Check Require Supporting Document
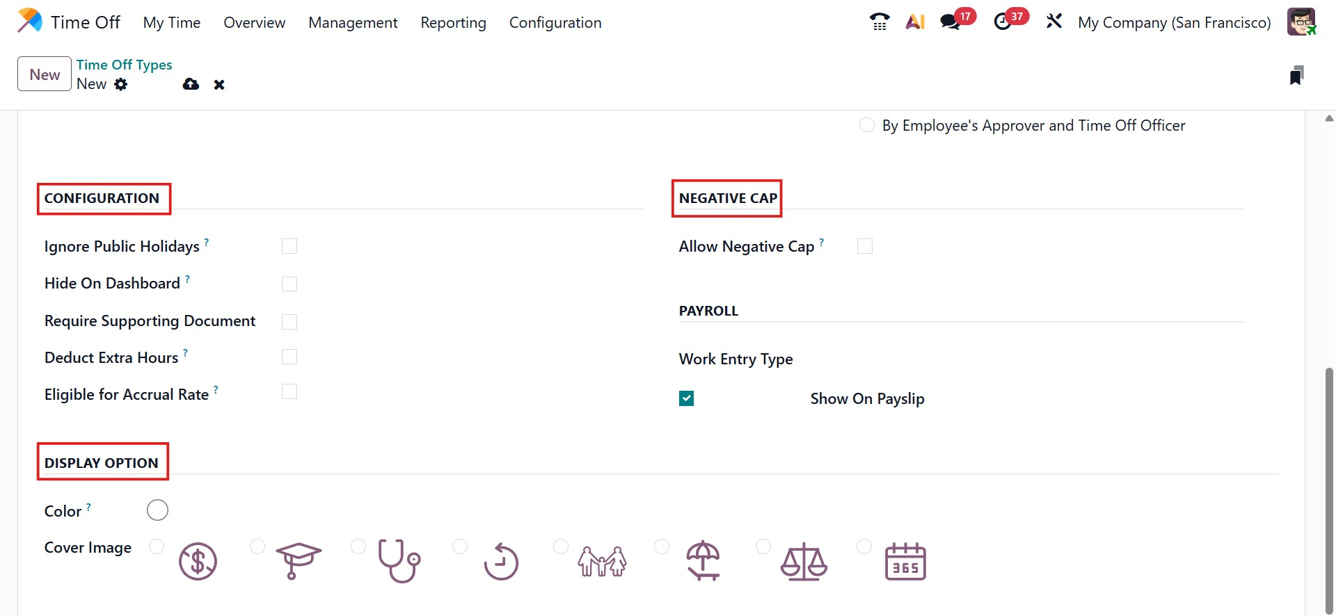Image resolution: width=1336 pixels, height=616 pixels. click(x=289, y=321)
